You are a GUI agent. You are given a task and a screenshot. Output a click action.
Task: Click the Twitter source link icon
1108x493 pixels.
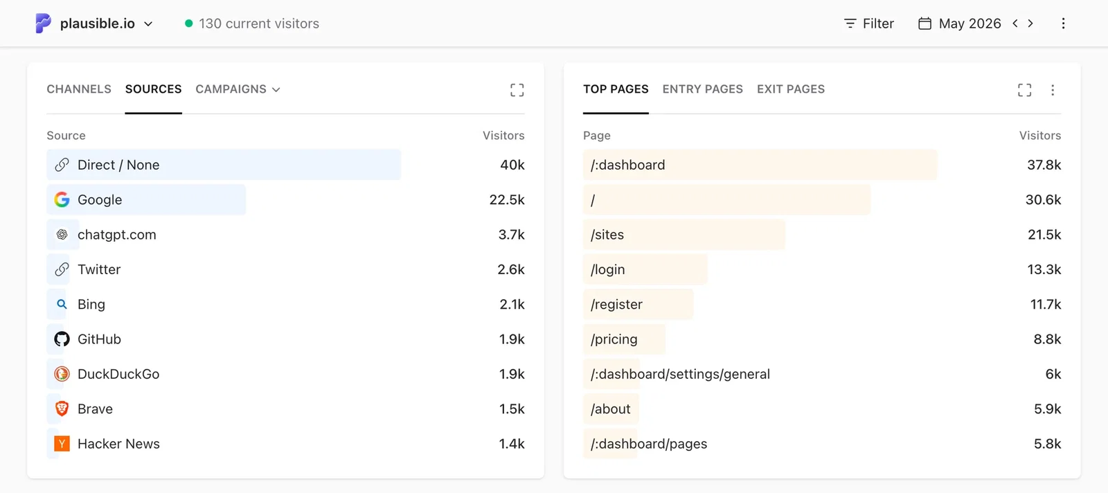[x=62, y=269]
